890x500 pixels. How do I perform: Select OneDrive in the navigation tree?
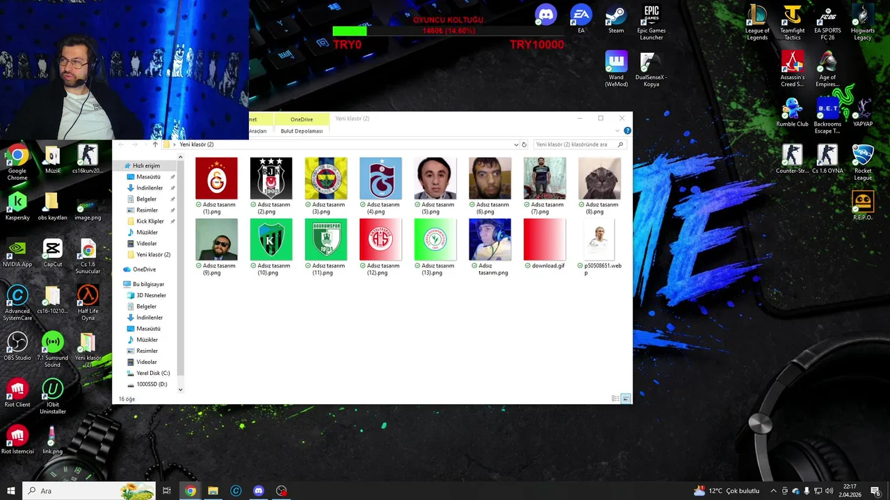(x=145, y=269)
